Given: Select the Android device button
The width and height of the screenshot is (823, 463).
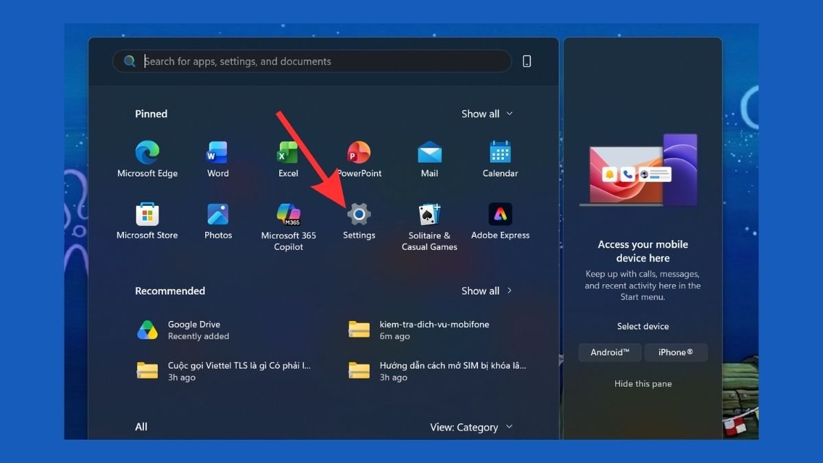Looking at the screenshot, I should click(x=610, y=353).
